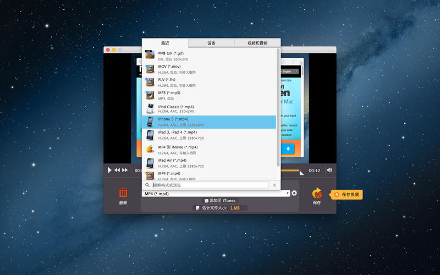Select the highlighted iPhone 5 (*.mp4) row
Screen dimensions: 440x275
coord(209,122)
